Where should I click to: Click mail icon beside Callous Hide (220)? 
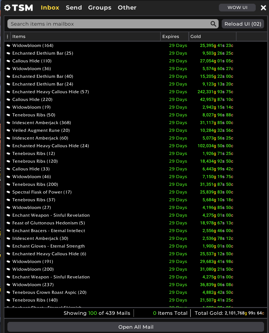point(8,99)
